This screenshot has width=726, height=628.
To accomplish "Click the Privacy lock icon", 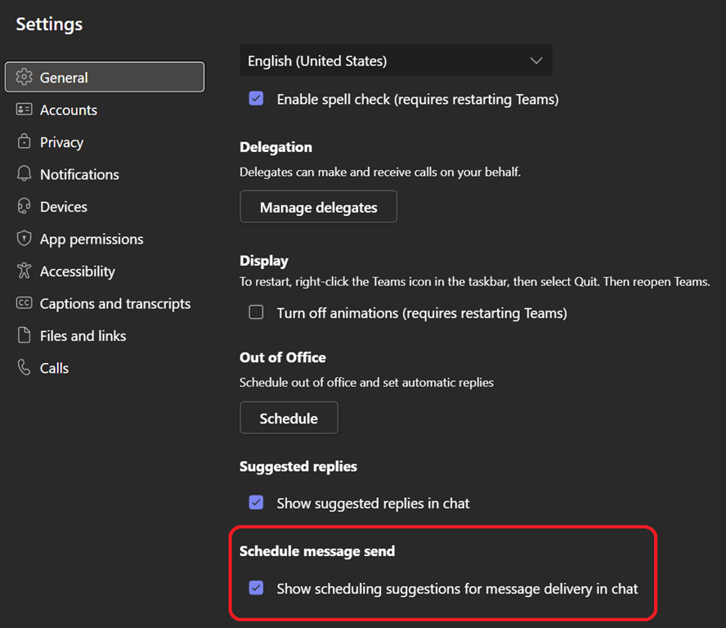I will tap(25, 142).
